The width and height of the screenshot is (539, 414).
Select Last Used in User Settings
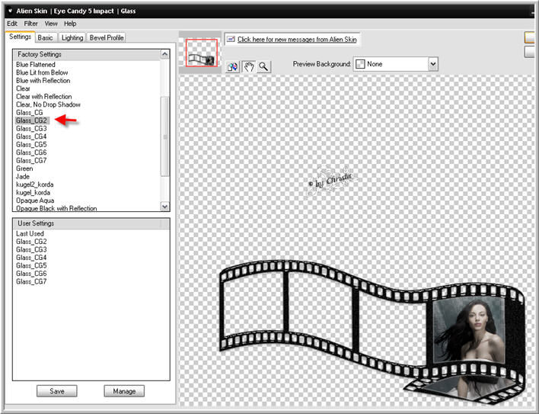30,233
